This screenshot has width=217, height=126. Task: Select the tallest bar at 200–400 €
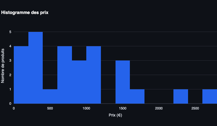pos(36,67)
